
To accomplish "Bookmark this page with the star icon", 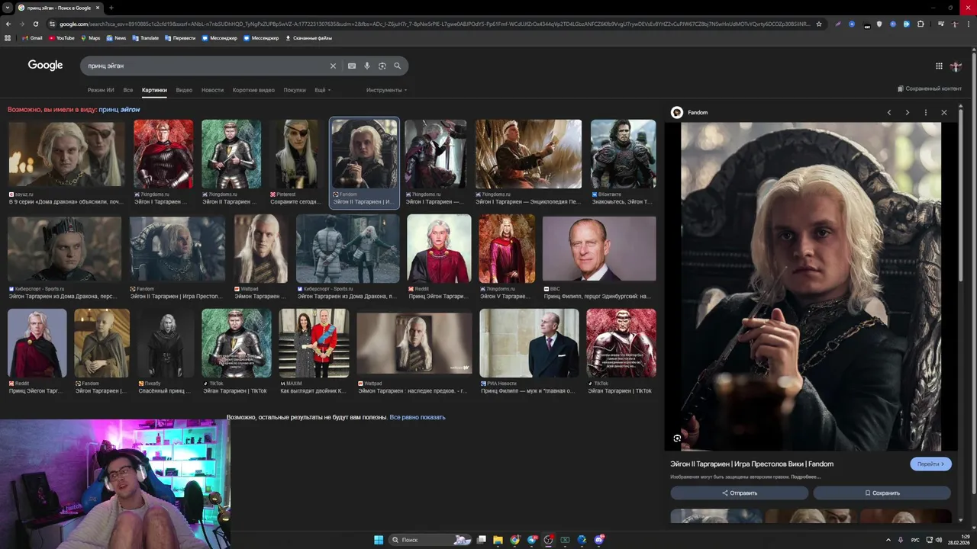I will (x=819, y=24).
